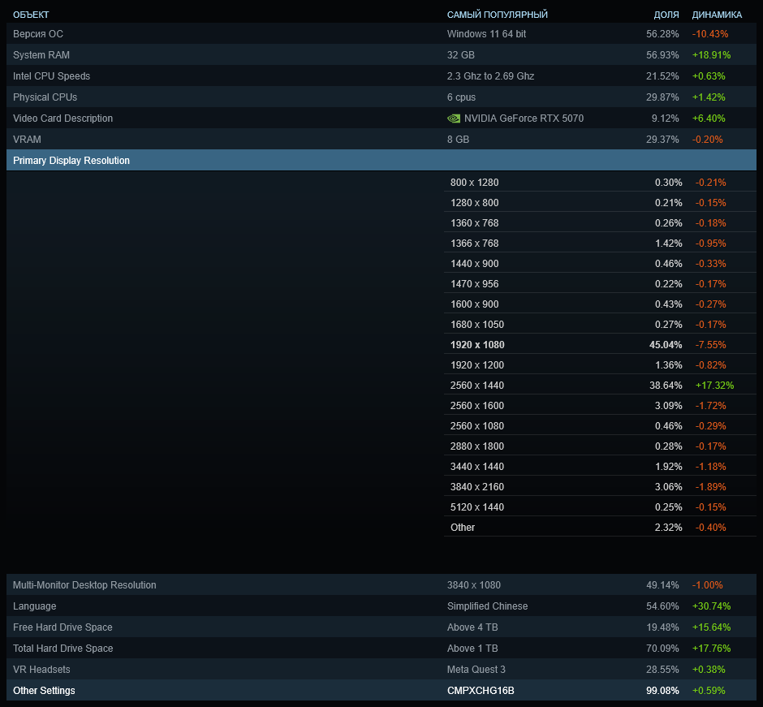Select the bold 1920 x 1080 row
Viewport: 763px width, 707px height.
click(600, 344)
